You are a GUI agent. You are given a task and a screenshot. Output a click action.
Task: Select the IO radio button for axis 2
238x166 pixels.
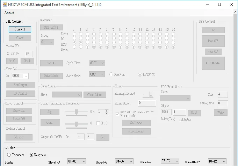point(81,38)
